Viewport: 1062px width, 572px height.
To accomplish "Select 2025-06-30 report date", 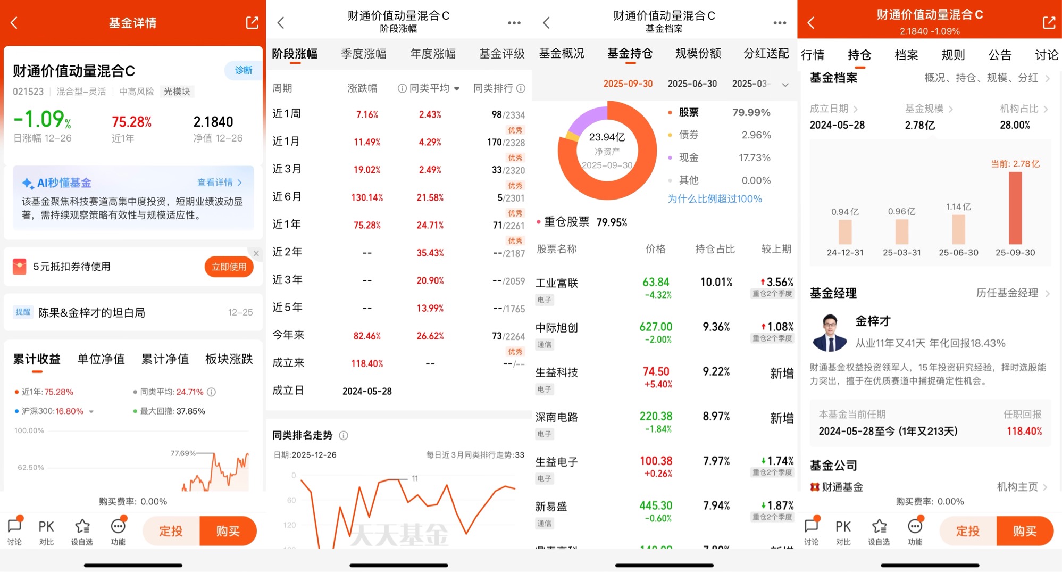I will click(x=692, y=84).
